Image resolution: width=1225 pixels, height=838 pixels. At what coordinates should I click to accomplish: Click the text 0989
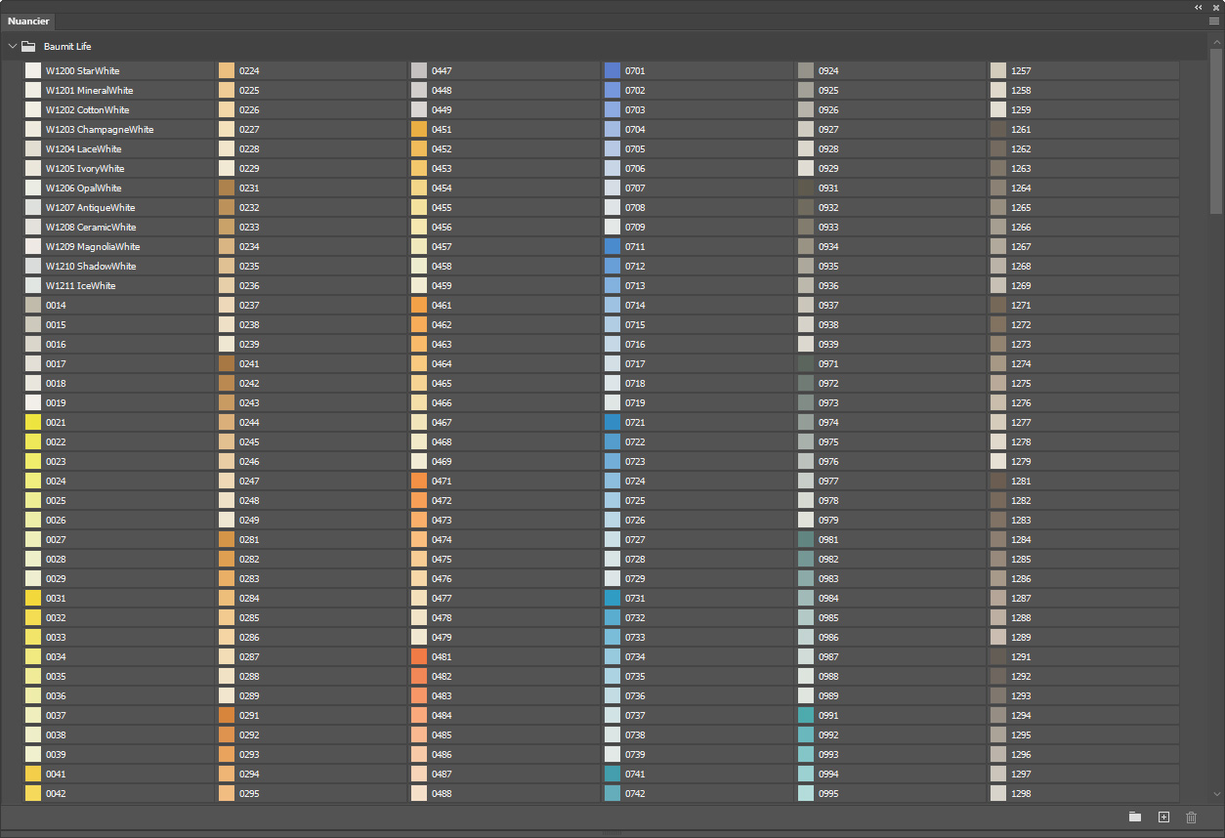tap(828, 695)
